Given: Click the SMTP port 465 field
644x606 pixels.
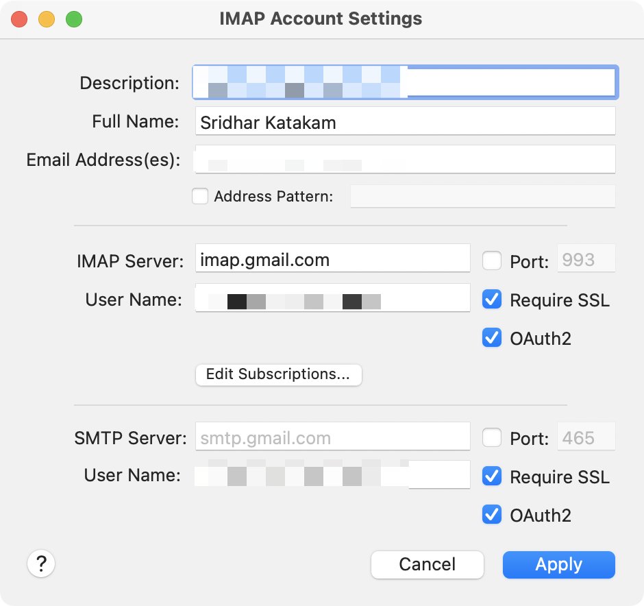Looking at the screenshot, I should click(586, 436).
